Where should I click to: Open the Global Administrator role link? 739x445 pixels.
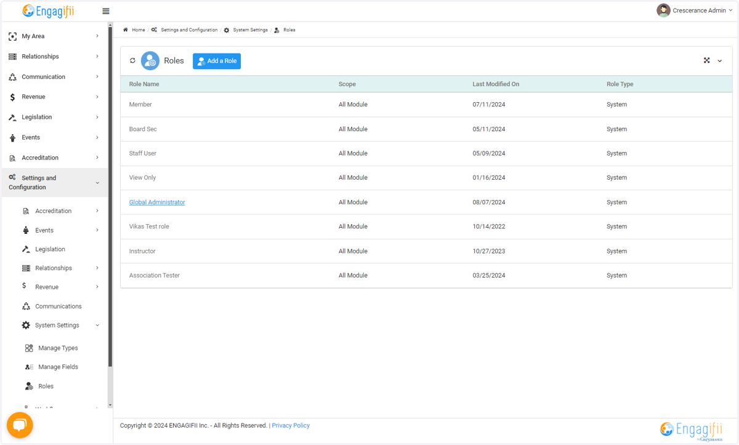coord(157,202)
